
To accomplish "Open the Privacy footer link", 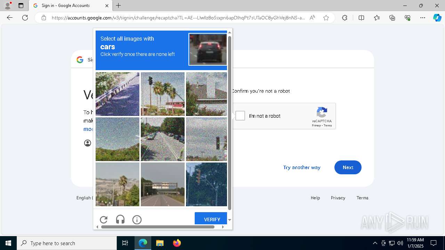I will [x=338, y=198].
